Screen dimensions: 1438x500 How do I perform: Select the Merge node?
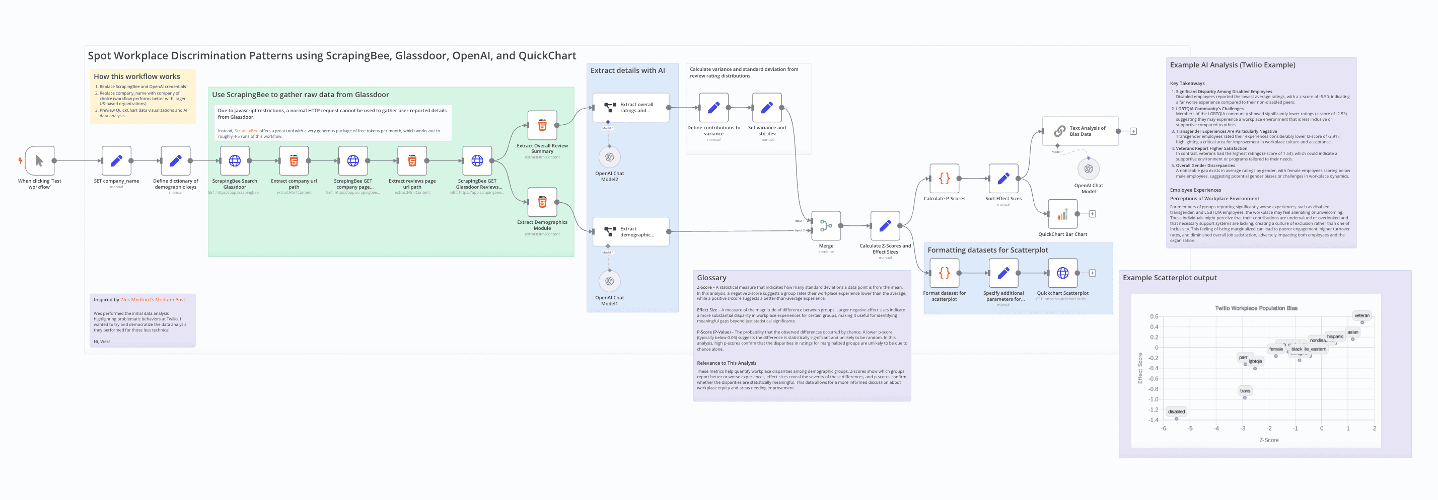(826, 226)
